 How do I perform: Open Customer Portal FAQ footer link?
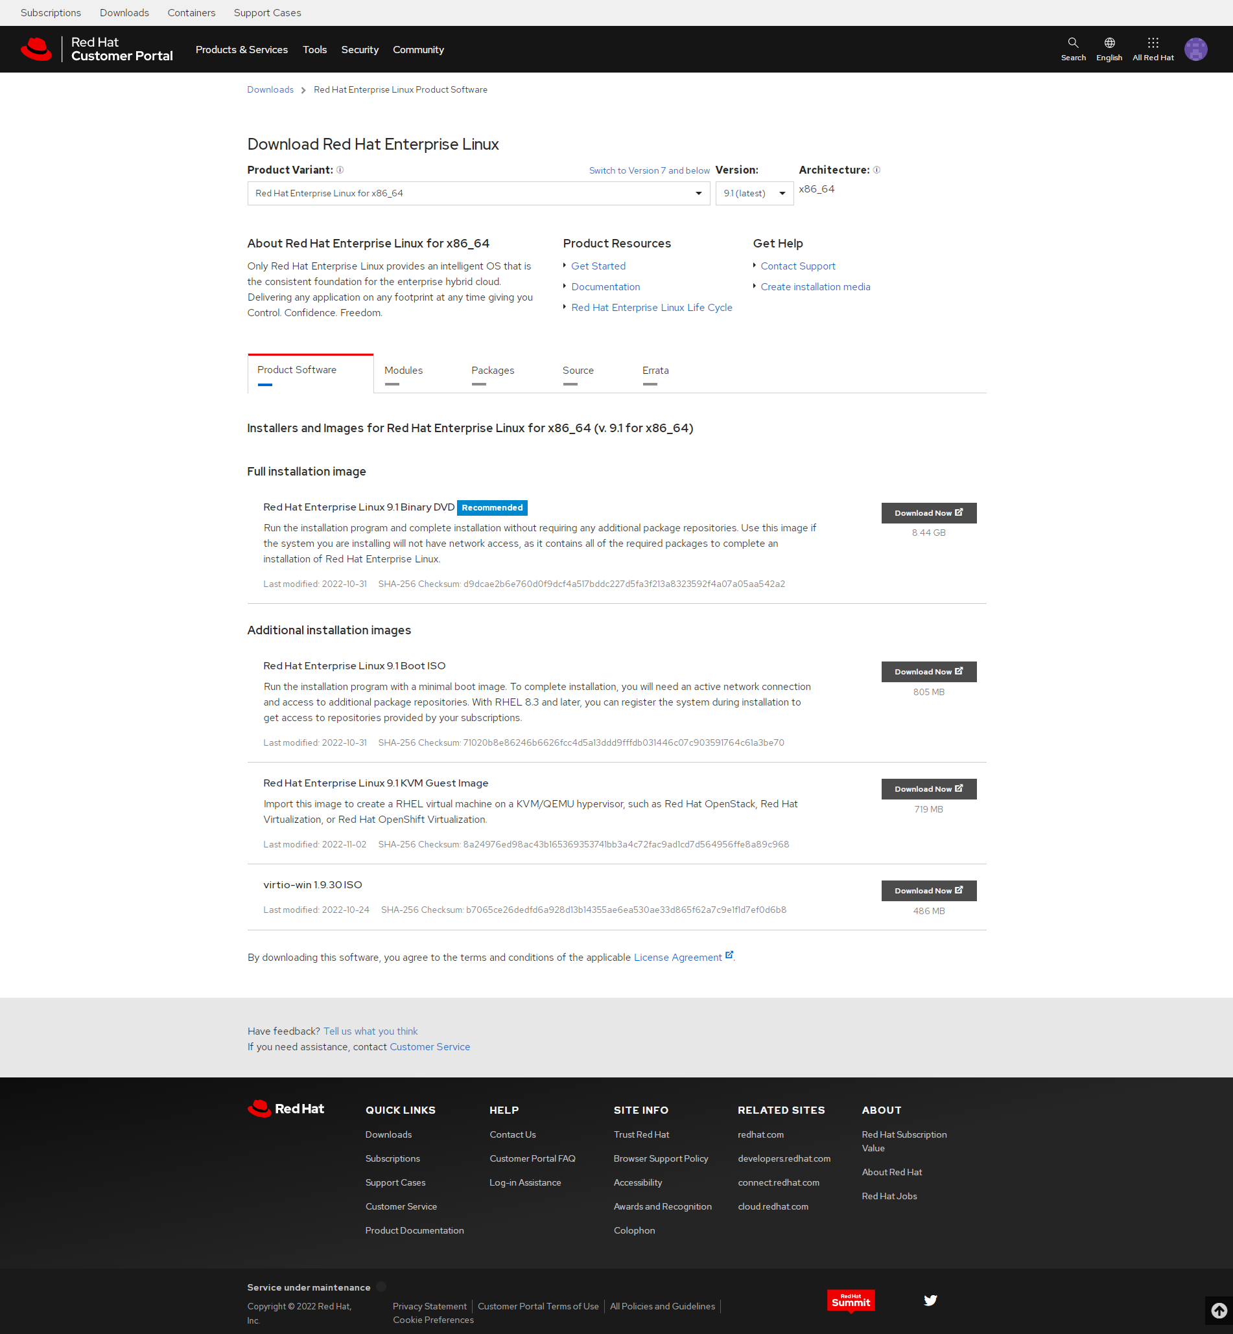click(x=532, y=1158)
